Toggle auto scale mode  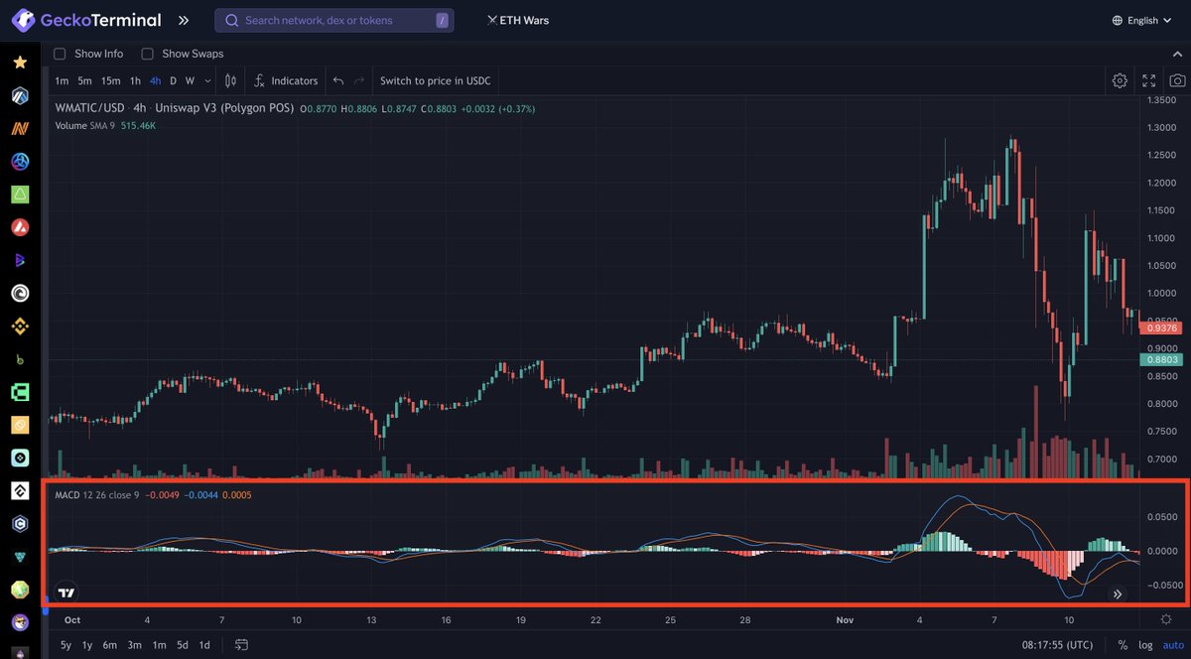click(x=1173, y=645)
